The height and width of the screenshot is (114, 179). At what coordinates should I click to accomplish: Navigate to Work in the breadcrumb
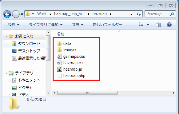[x=42, y=14]
